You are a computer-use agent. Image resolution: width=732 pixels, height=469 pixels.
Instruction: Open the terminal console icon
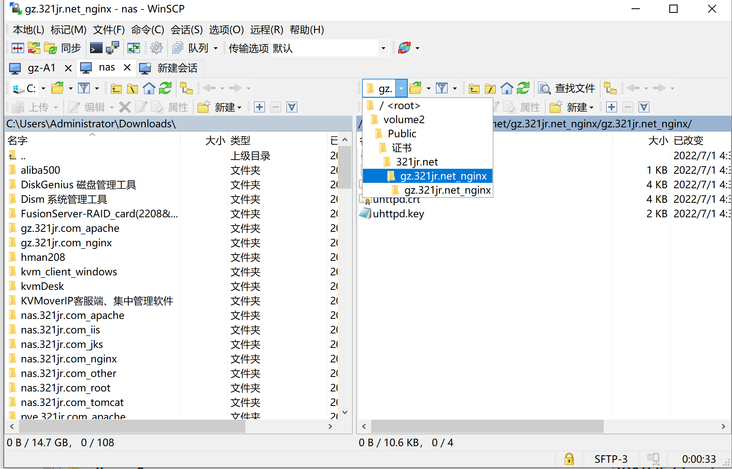[96, 48]
